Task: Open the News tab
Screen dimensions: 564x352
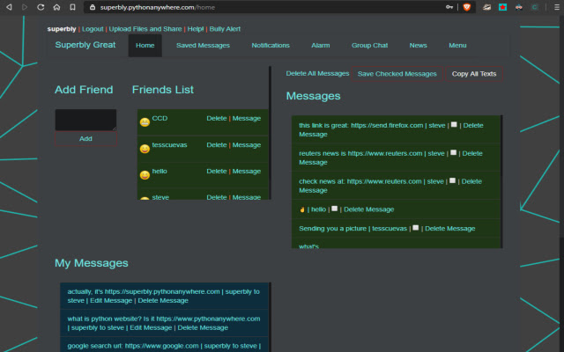Action: pyautogui.click(x=418, y=46)
